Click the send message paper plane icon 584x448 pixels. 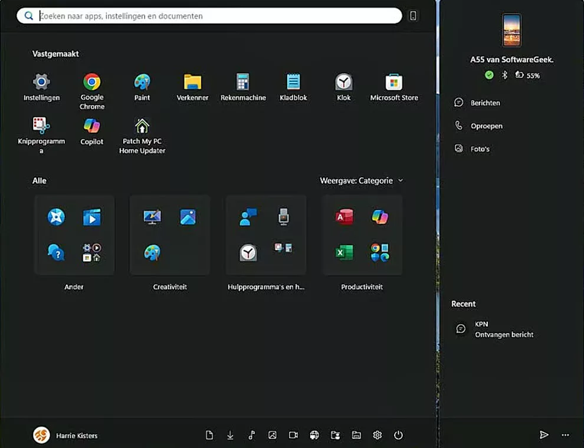[544, 434]
